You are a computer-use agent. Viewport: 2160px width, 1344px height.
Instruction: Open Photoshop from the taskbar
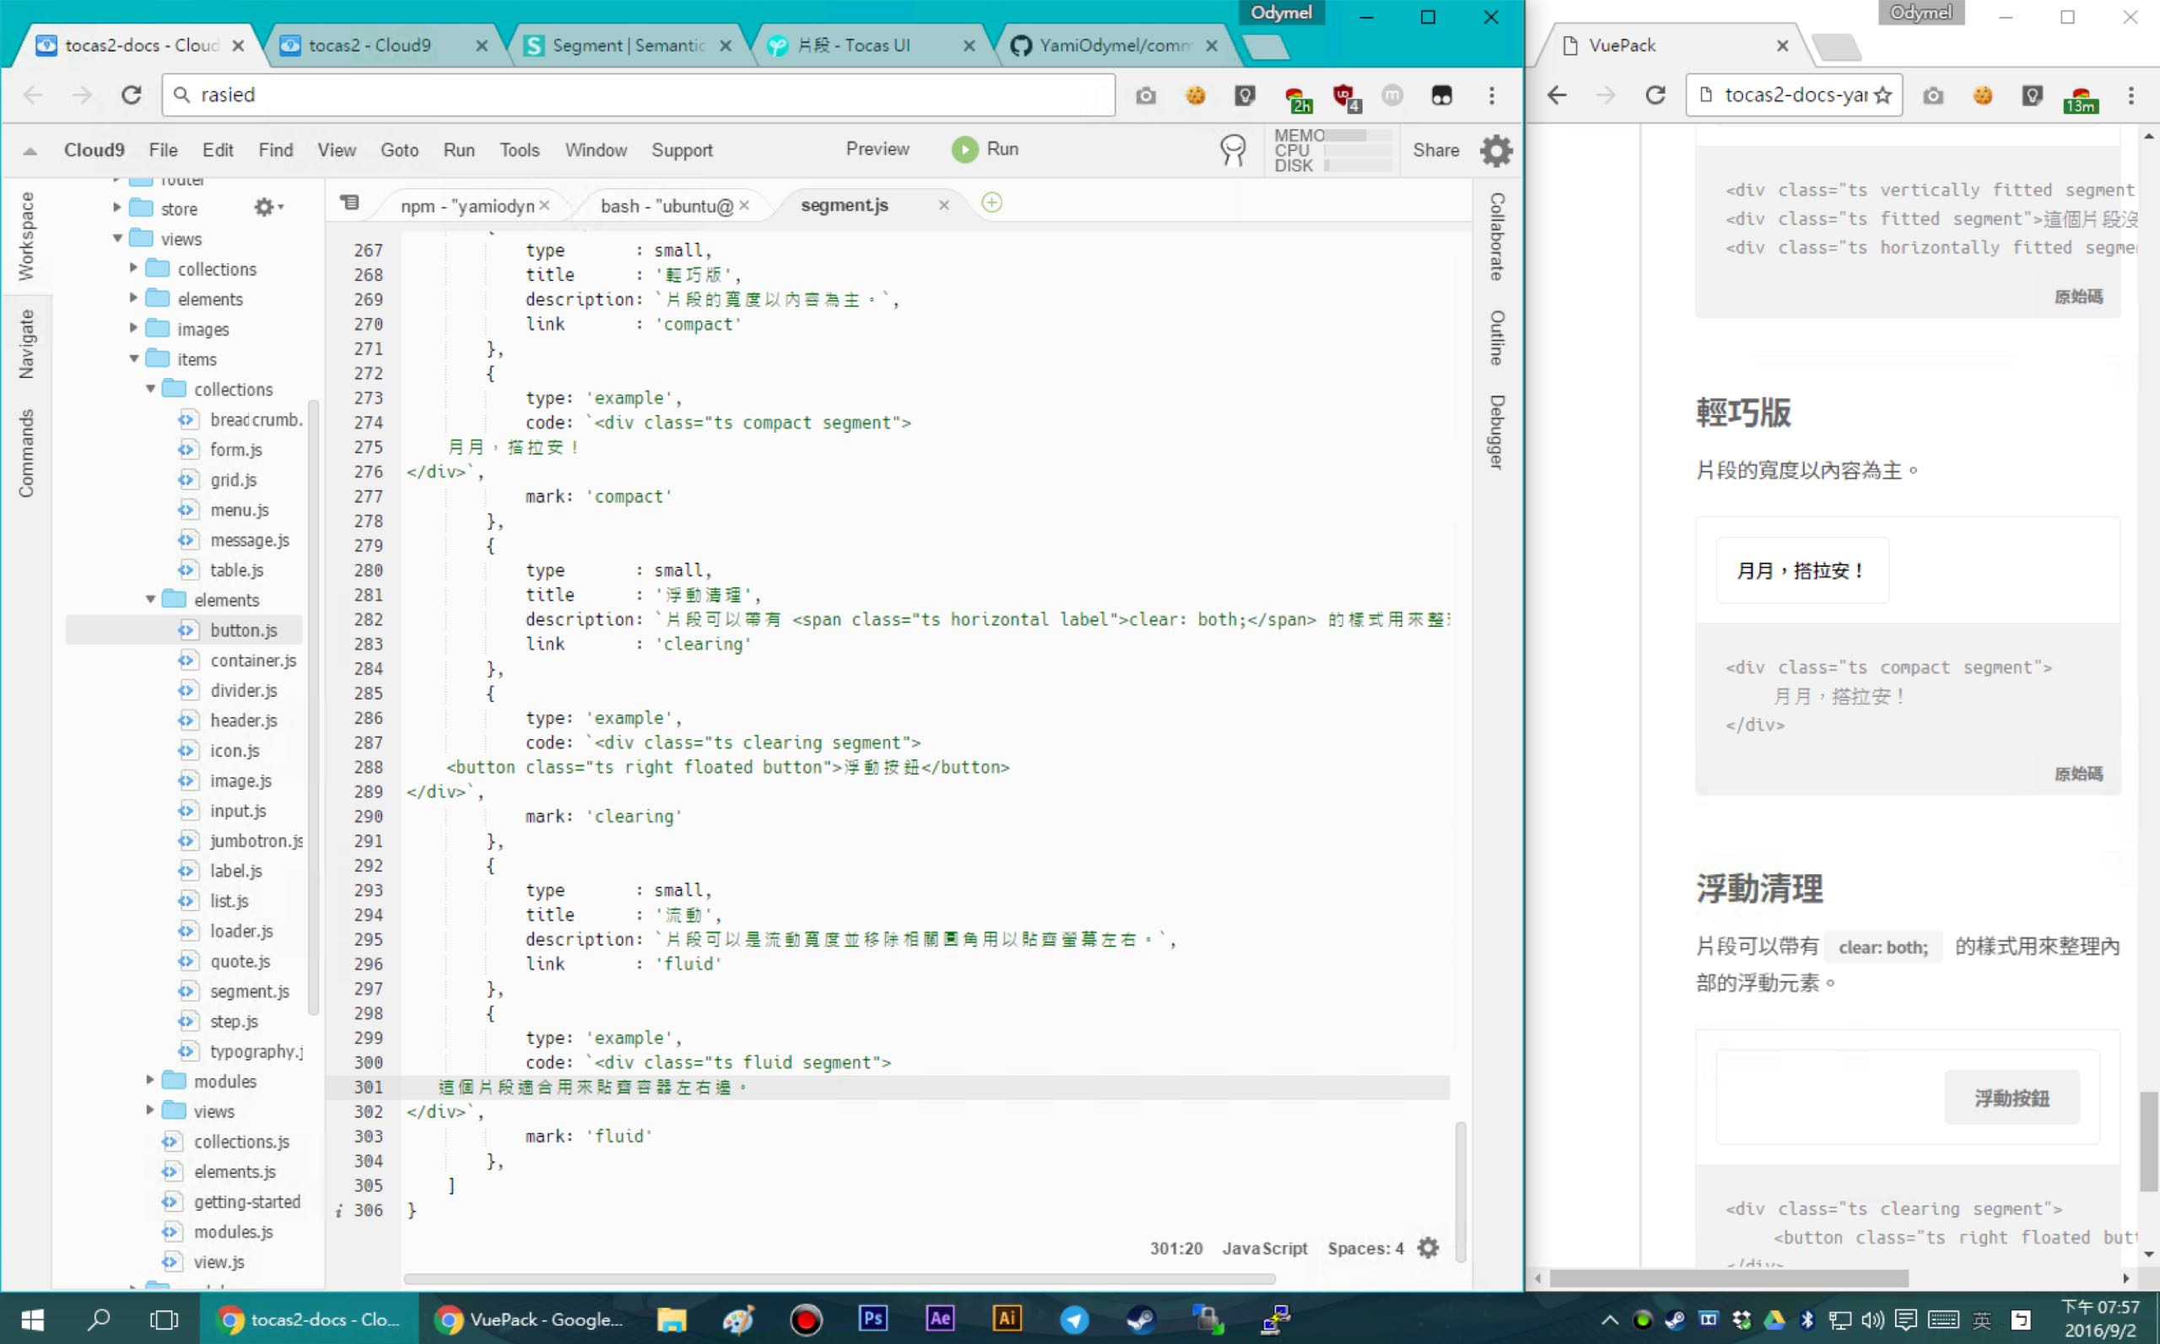click(872, 1318)
